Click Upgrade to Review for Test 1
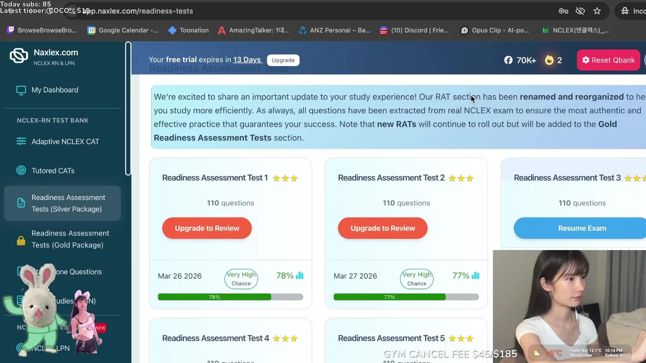 (207, 228)
